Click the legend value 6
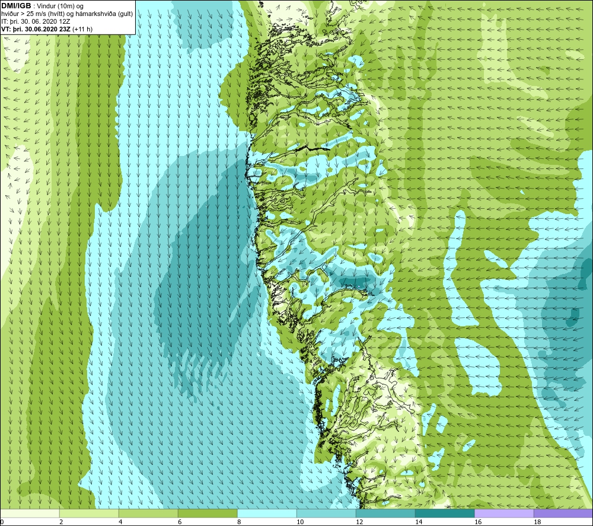The width and height of the screenshot is (593, 526). click(x=180, y=522)
